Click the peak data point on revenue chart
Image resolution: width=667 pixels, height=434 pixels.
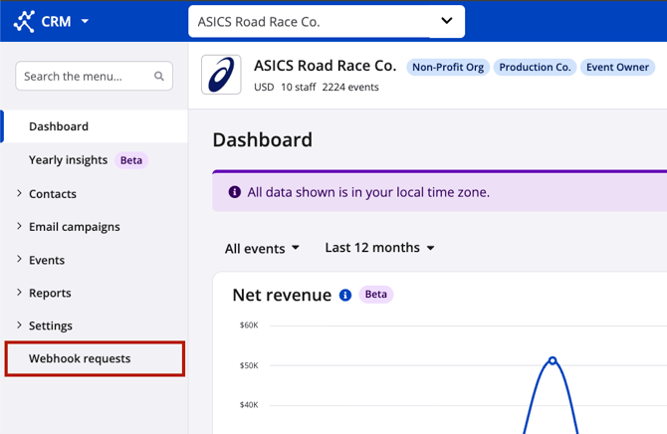(553, 360)
